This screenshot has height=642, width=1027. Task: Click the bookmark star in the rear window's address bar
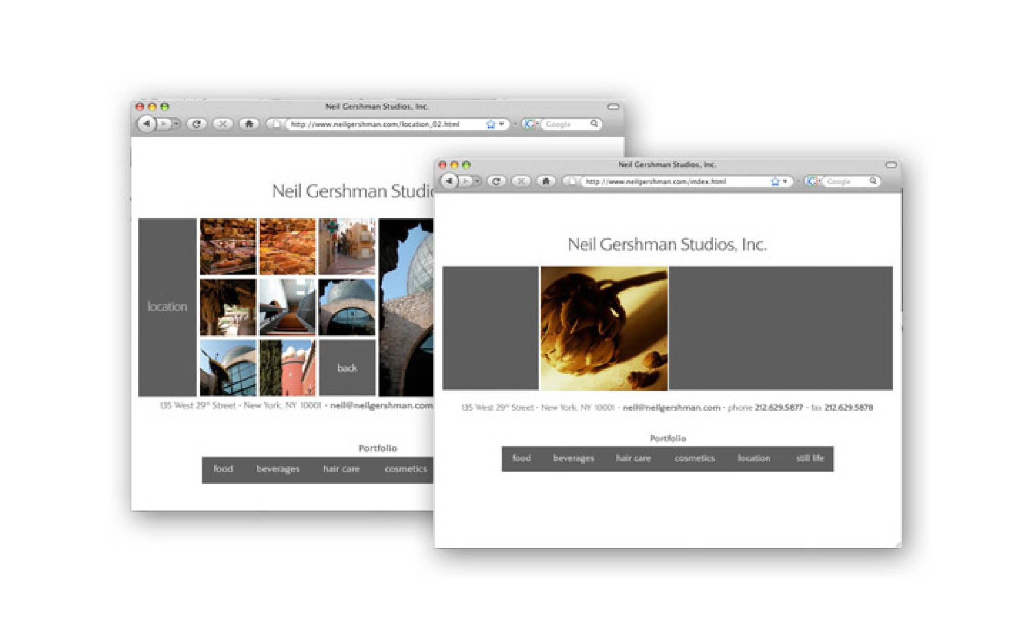click(x=491, y=124)
